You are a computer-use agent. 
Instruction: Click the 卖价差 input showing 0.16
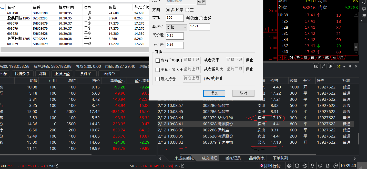[x=175, y=45]
